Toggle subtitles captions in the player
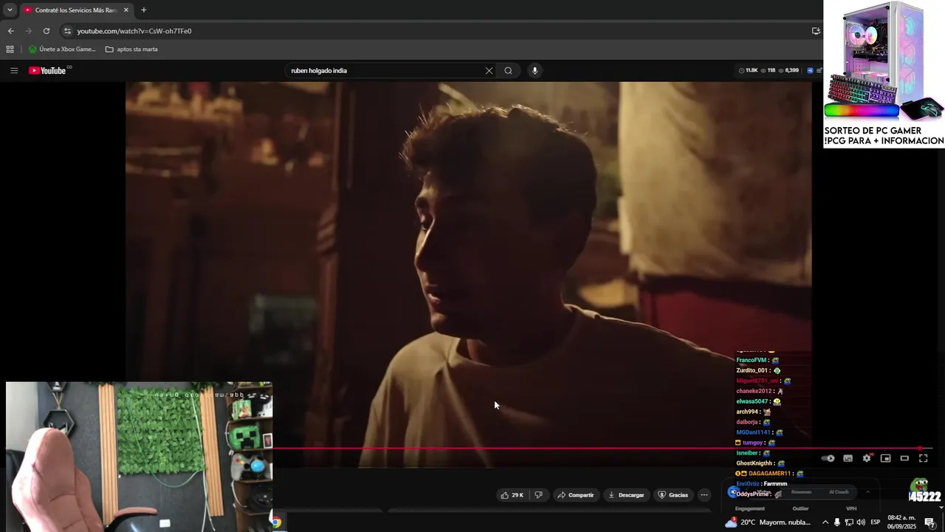This screenshot has width=945, height=532. 848,459
